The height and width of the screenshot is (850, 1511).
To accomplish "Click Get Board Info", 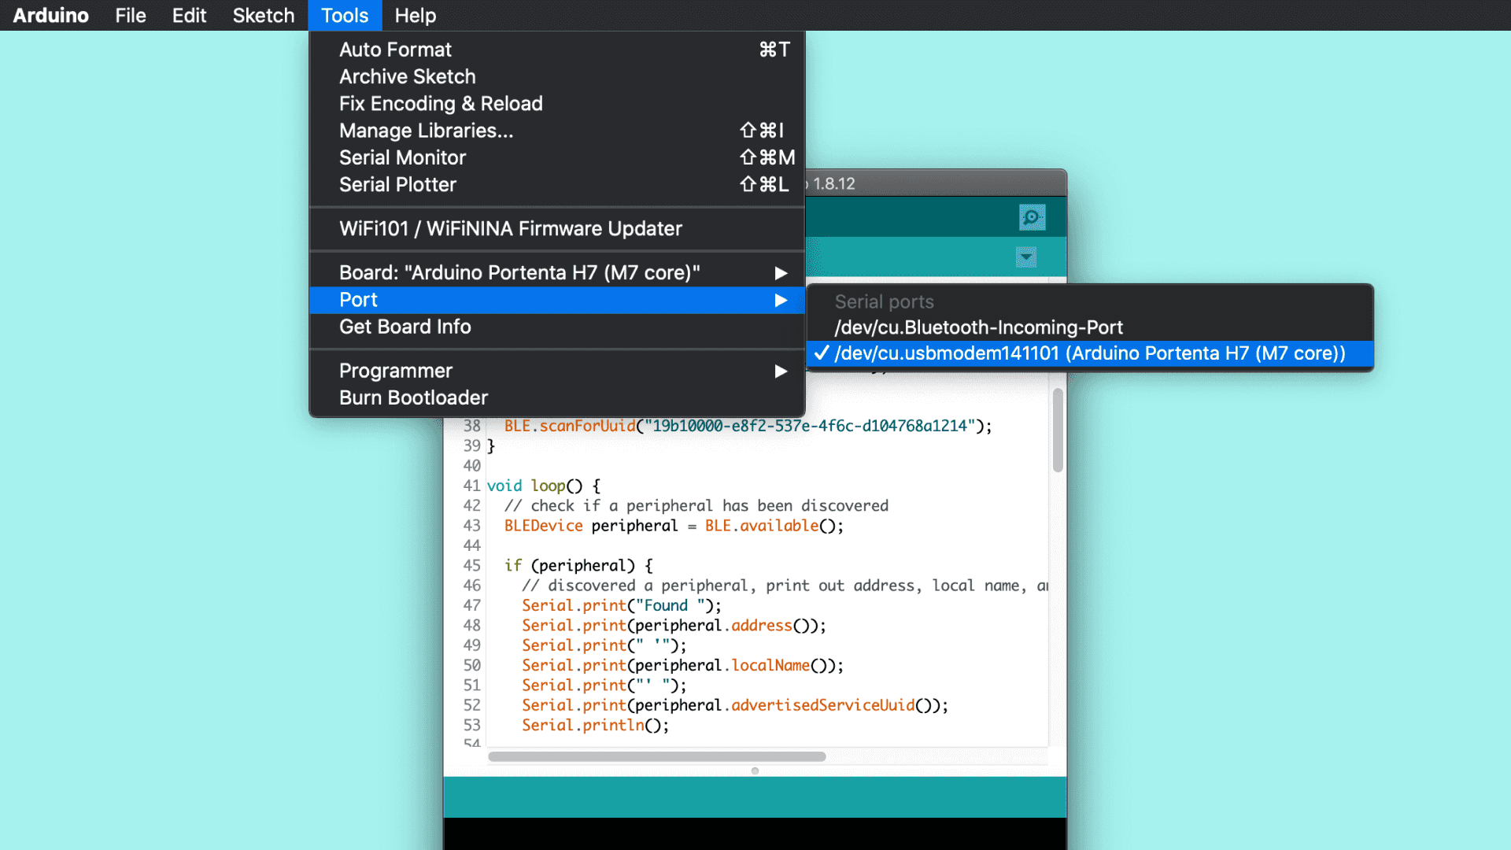I will (x=405, y=327).
